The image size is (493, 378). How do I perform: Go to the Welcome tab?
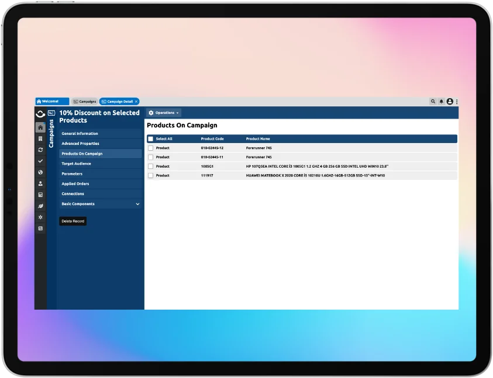click(51, 102)
